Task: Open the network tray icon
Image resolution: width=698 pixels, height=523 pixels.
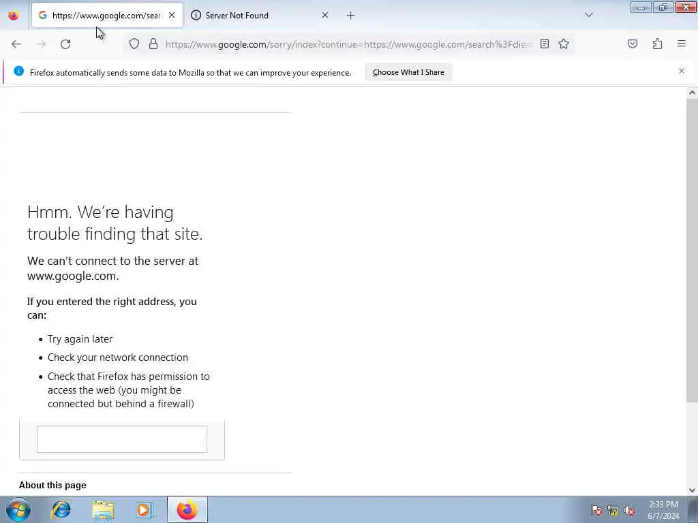Action: click(x=613, y=511)
